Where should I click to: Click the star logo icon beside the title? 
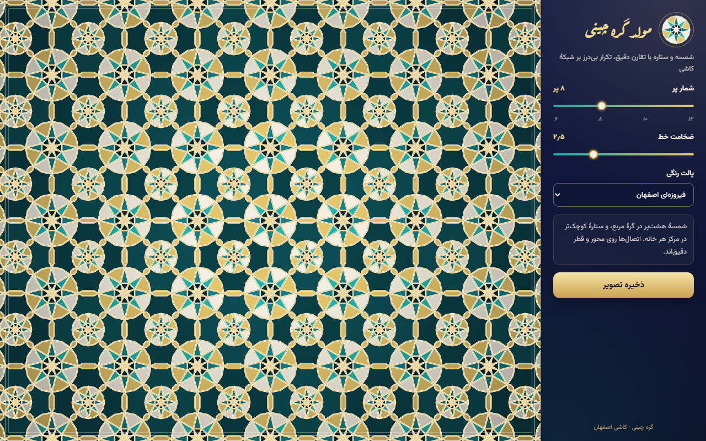676,30
